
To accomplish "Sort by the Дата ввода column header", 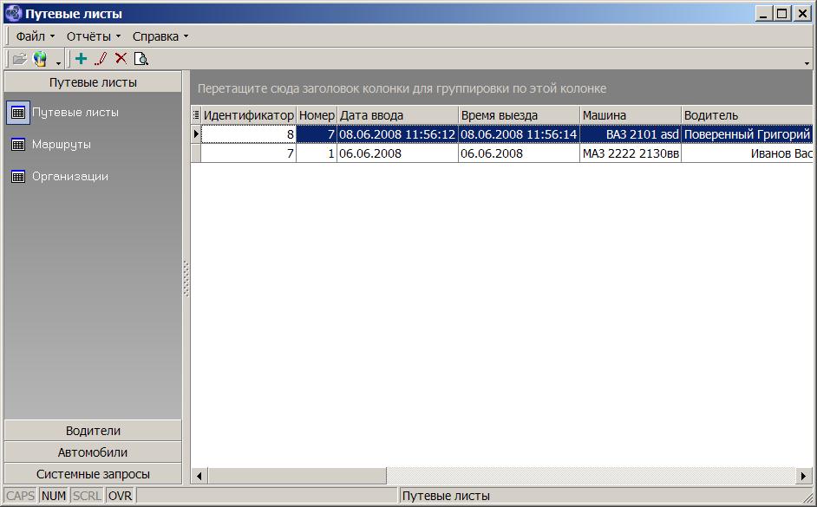I will tap(396, 115).
